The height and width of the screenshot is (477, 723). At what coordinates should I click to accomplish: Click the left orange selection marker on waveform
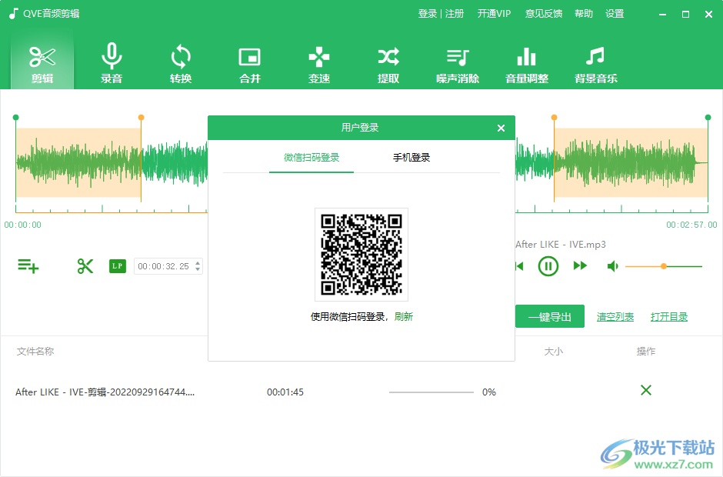141,118
